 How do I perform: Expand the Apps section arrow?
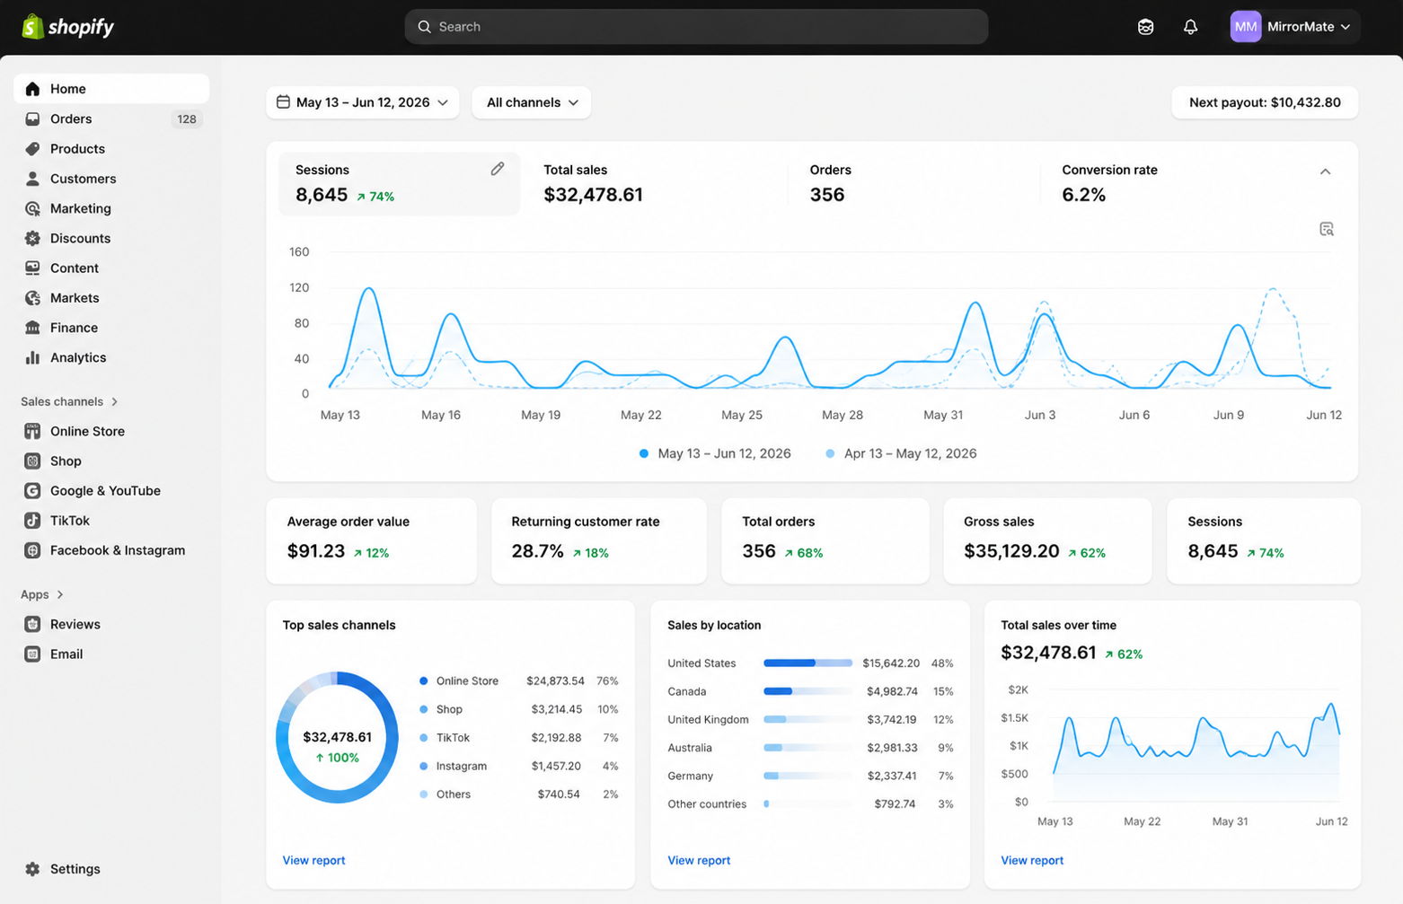[x=60, y=594]
